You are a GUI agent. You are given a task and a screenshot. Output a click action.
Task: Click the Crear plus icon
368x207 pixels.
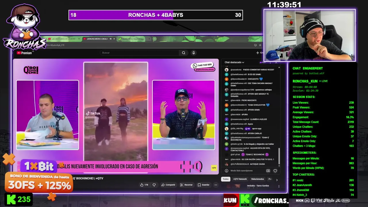click(258, 53)
